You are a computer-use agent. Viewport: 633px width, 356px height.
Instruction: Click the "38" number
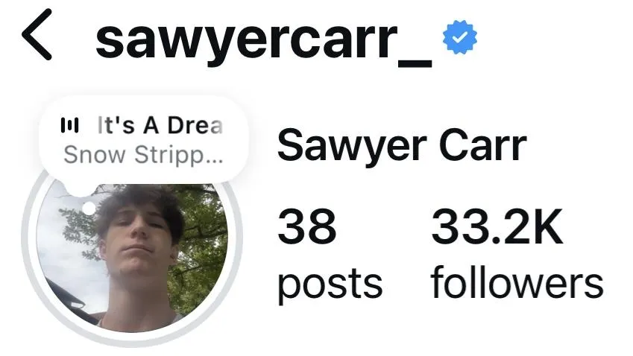pyautogui.click(x=307, y=226)
